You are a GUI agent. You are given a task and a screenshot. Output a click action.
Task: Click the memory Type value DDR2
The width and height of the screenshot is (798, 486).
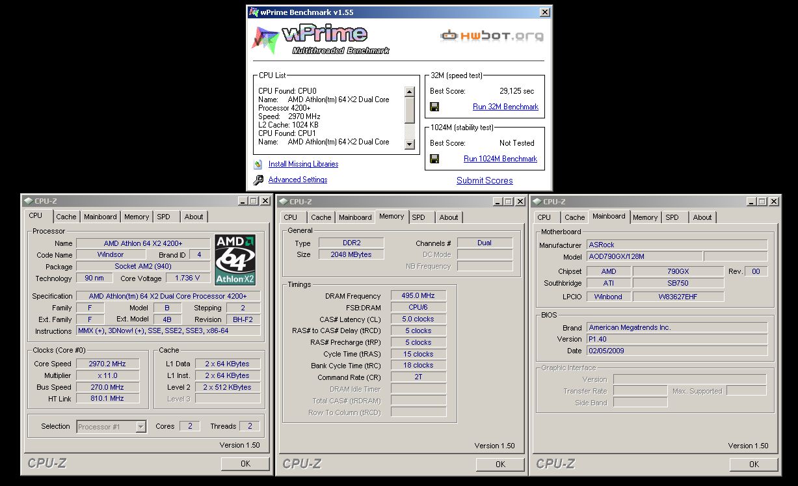coord(351,243)
